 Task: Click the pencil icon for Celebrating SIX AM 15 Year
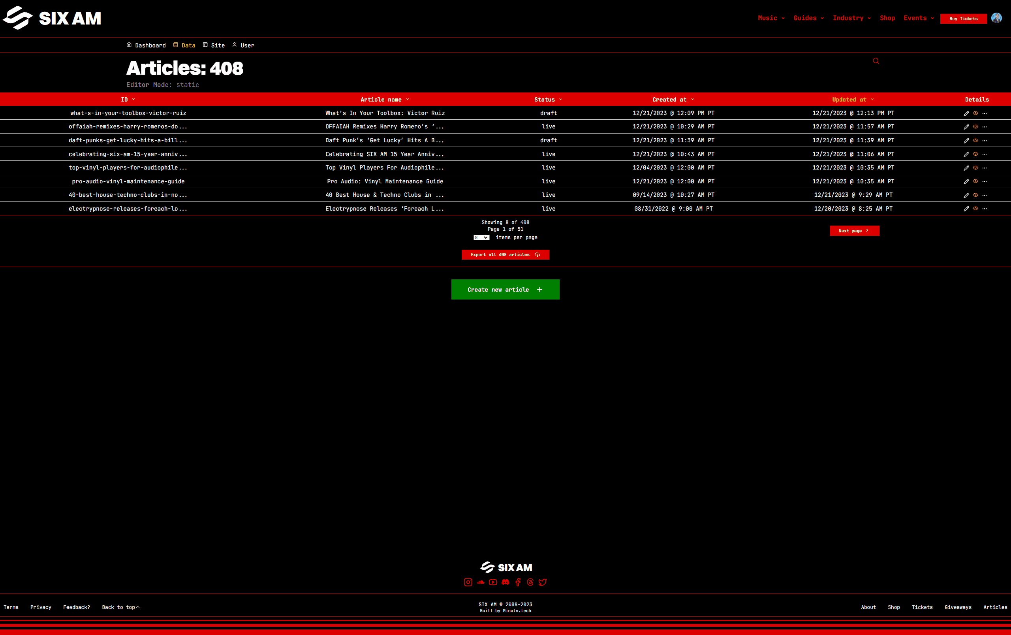pyautogui.click(x=966, y=154)
